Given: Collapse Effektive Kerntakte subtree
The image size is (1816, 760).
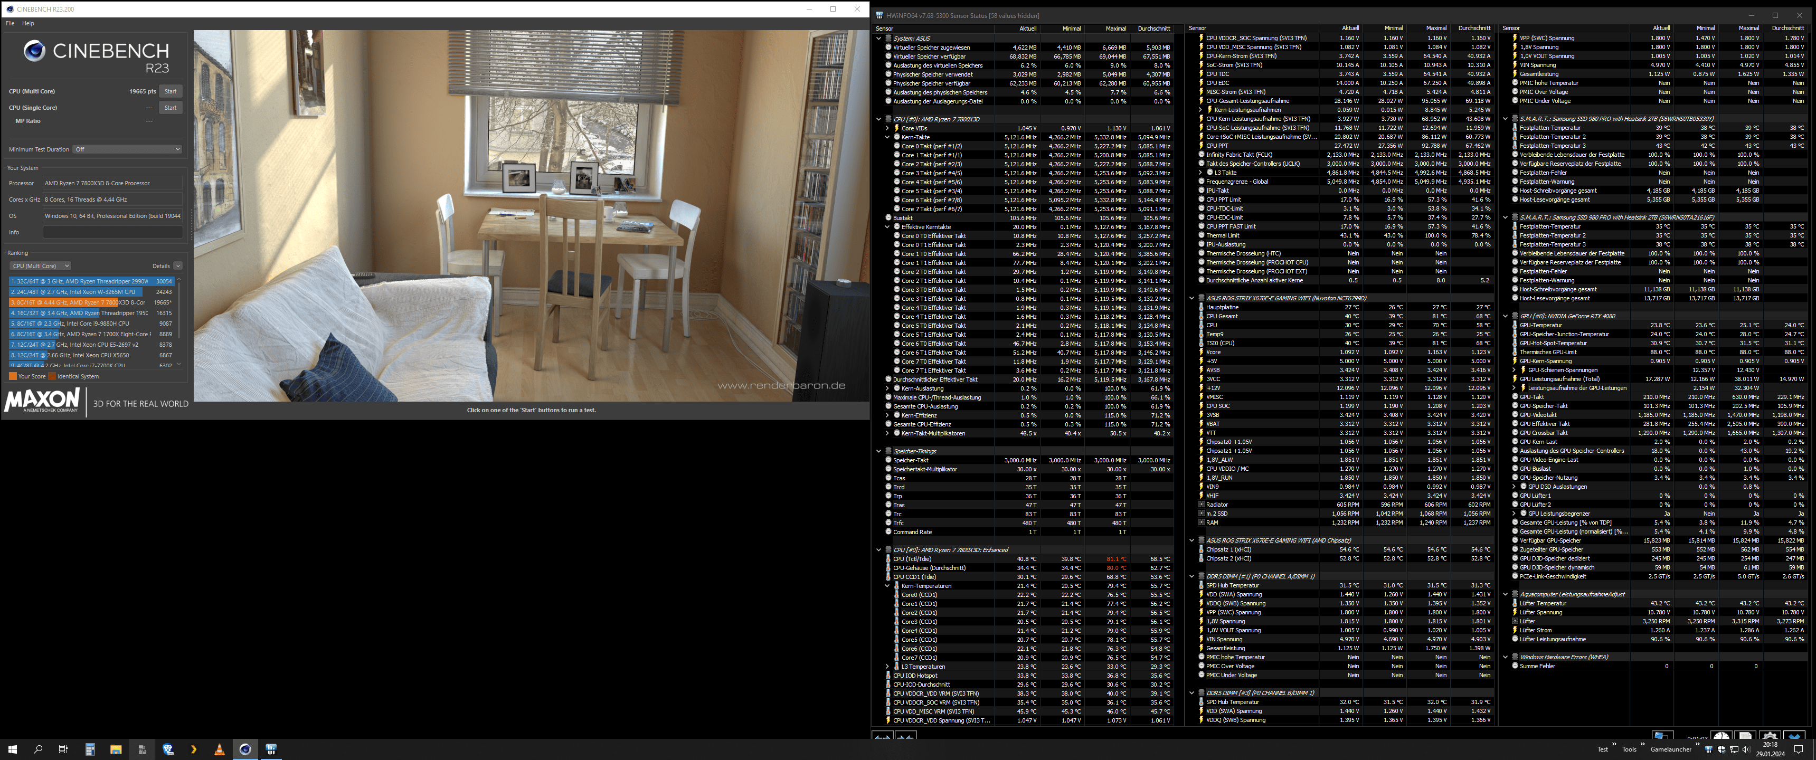Looking at the screenshot, I should coord(887,227).
